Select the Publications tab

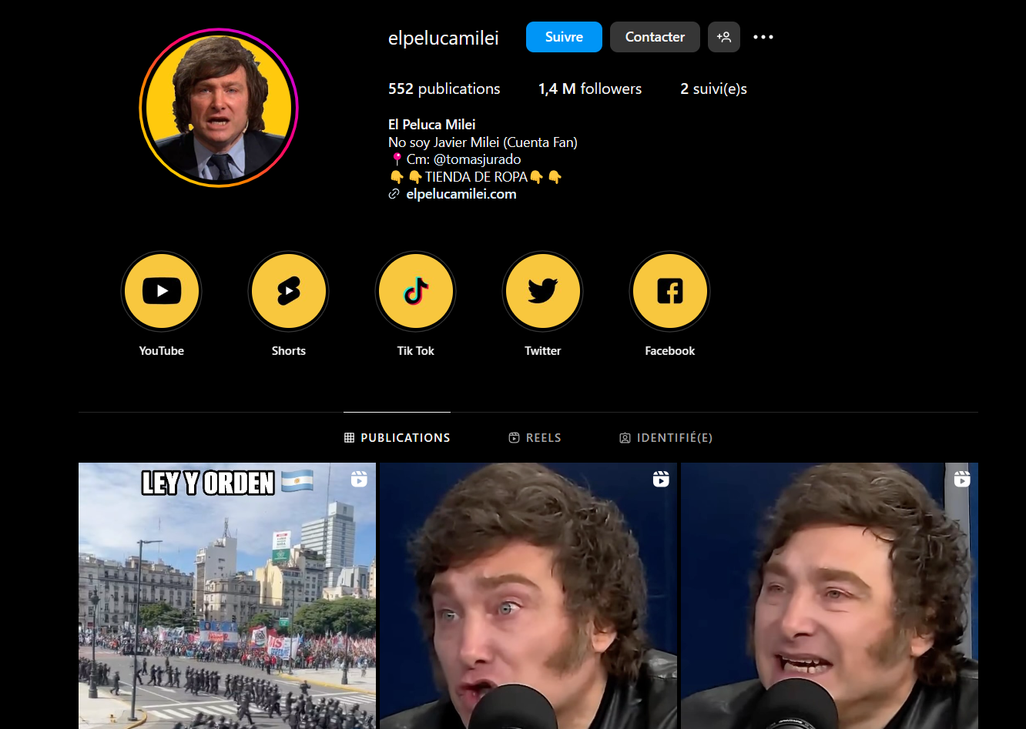pos(397,438)
